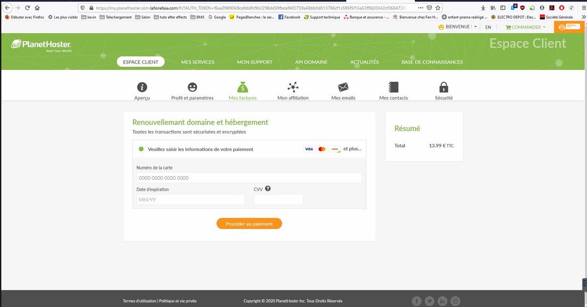Image resolution: width=587 pixels, height=307 pixels.
Task: Select the ESPACE CLIENT tab
Action: [x=141, y=62]
